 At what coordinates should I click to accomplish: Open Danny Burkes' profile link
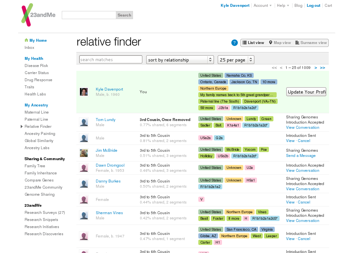pos(108,181)
